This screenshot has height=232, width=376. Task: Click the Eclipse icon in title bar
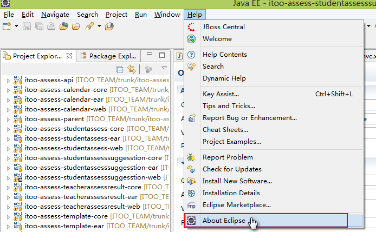[x=5, y=3]
